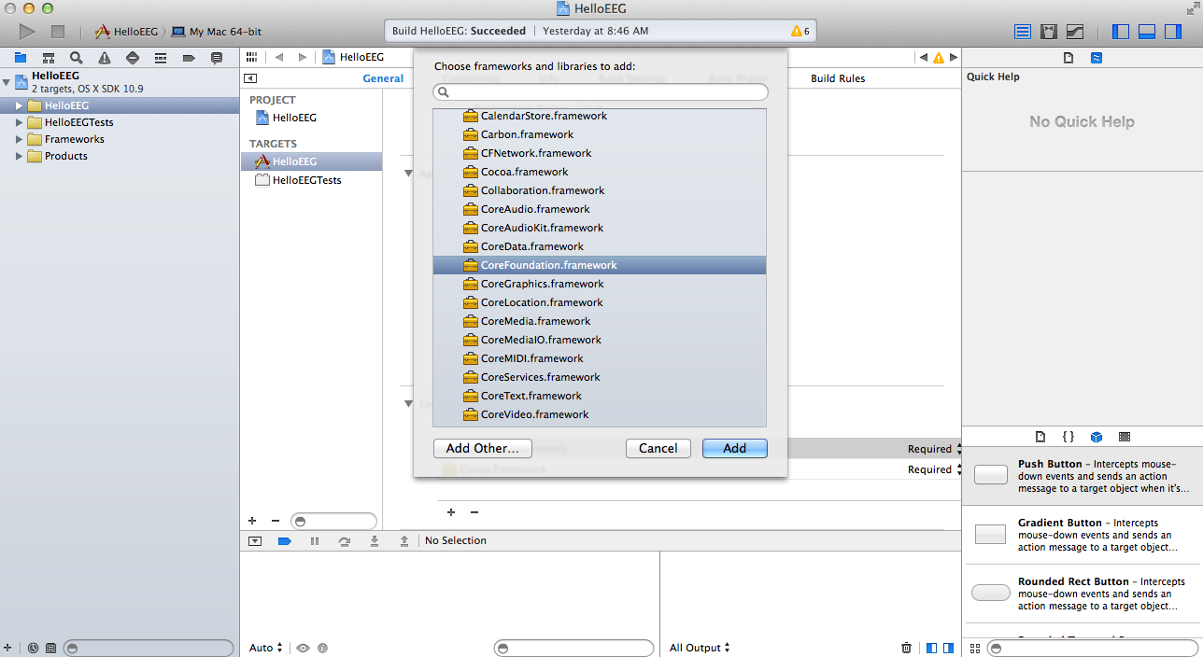This screenshot has height=657, width=1203.
Task: Select the standard editor button
Action: (x=1023, y=32)
